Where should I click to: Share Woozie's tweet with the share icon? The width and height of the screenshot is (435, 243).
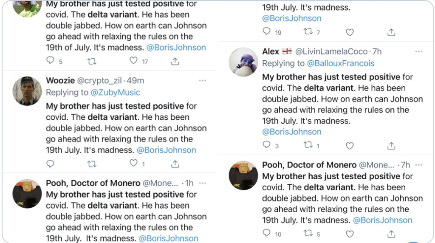tap(175, 164)
